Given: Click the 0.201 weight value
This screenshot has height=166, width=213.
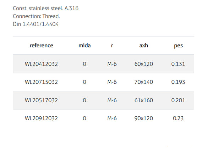Looking at the screenshot, I should (178, 100).
